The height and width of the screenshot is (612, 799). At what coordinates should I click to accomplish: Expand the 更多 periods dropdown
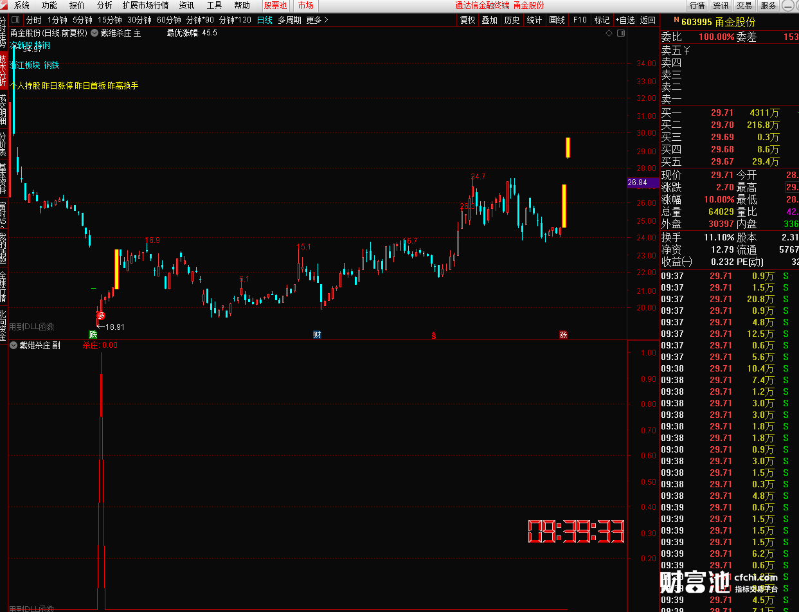point(317,20)
